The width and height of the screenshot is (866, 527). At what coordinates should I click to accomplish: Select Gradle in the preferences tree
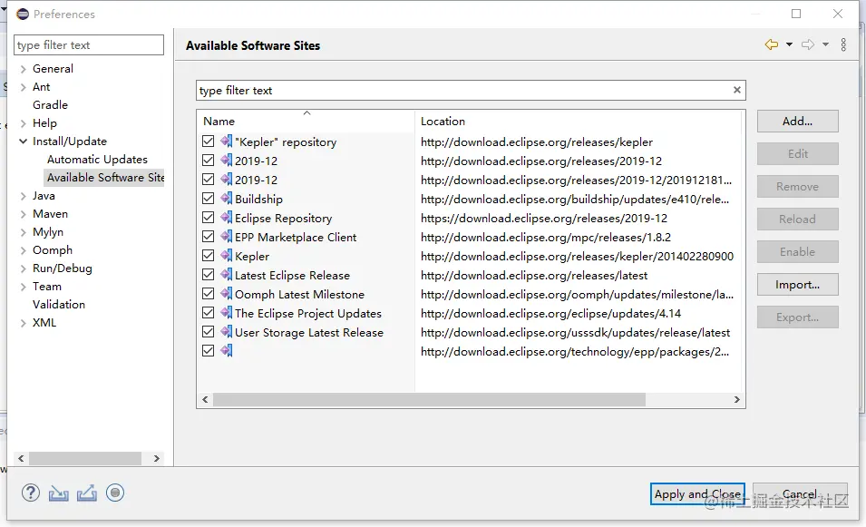[50, 105]
